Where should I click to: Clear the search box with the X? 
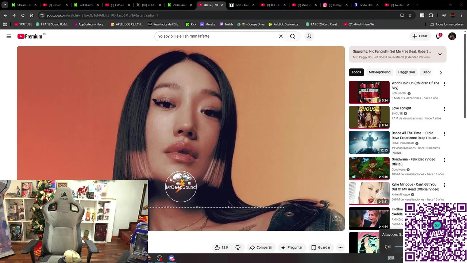click(281, 36)
